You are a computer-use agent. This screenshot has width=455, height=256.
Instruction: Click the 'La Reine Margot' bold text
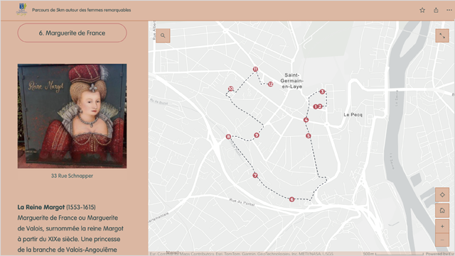pyautogui.click(x=41, y=207)
